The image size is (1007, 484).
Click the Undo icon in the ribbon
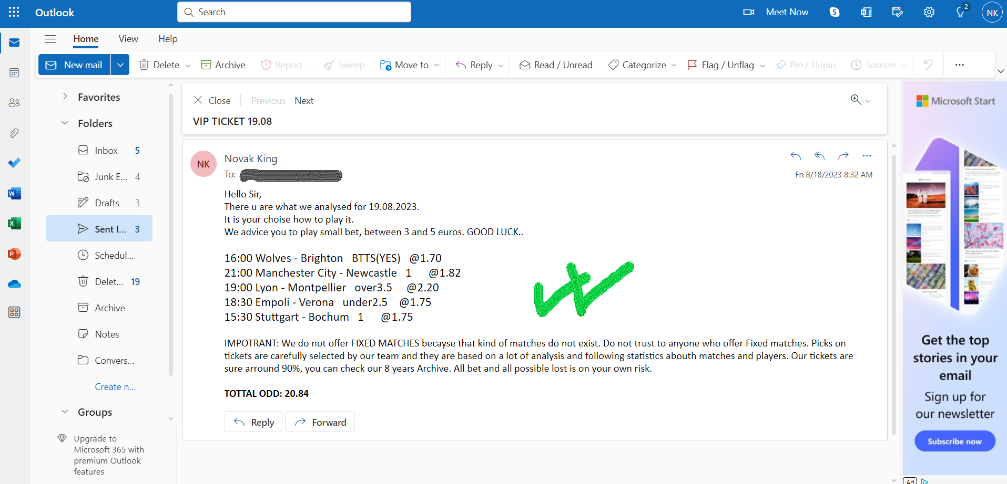pyautogui.click(x=928, y=65)
